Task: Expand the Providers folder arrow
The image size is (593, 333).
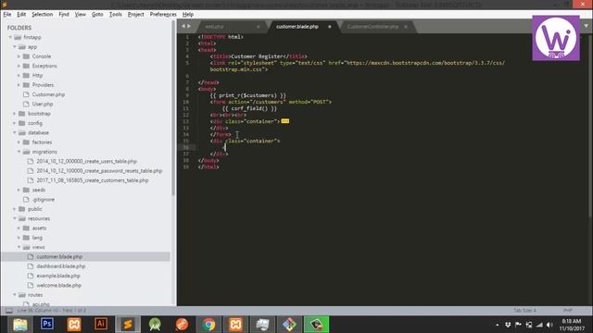Action: [19, 85]
